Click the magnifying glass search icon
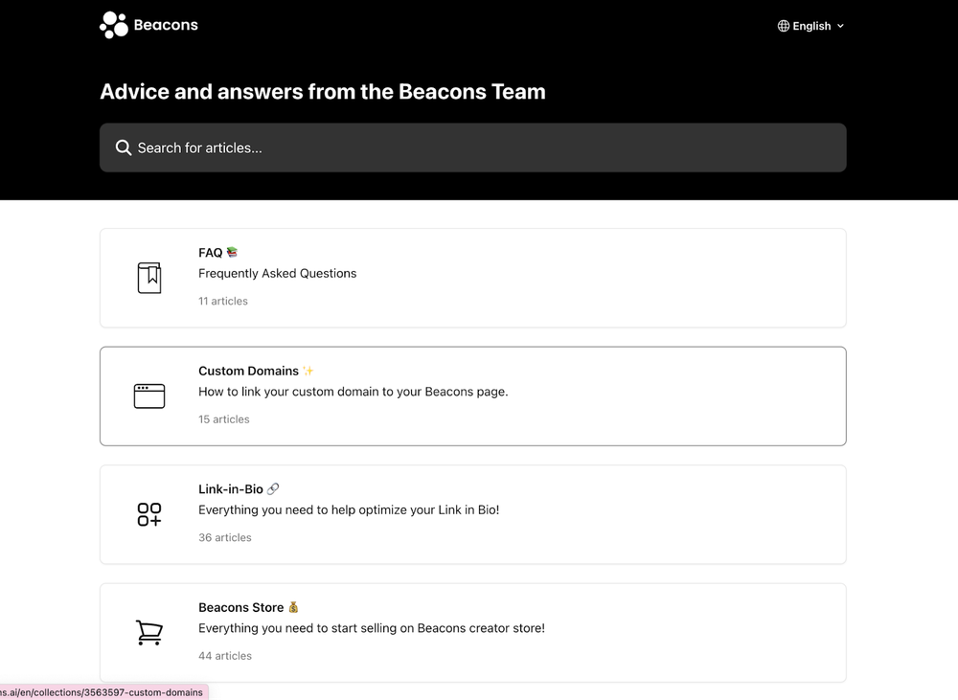Viewport: 958px width, 700px height. [x=124, y=147]
